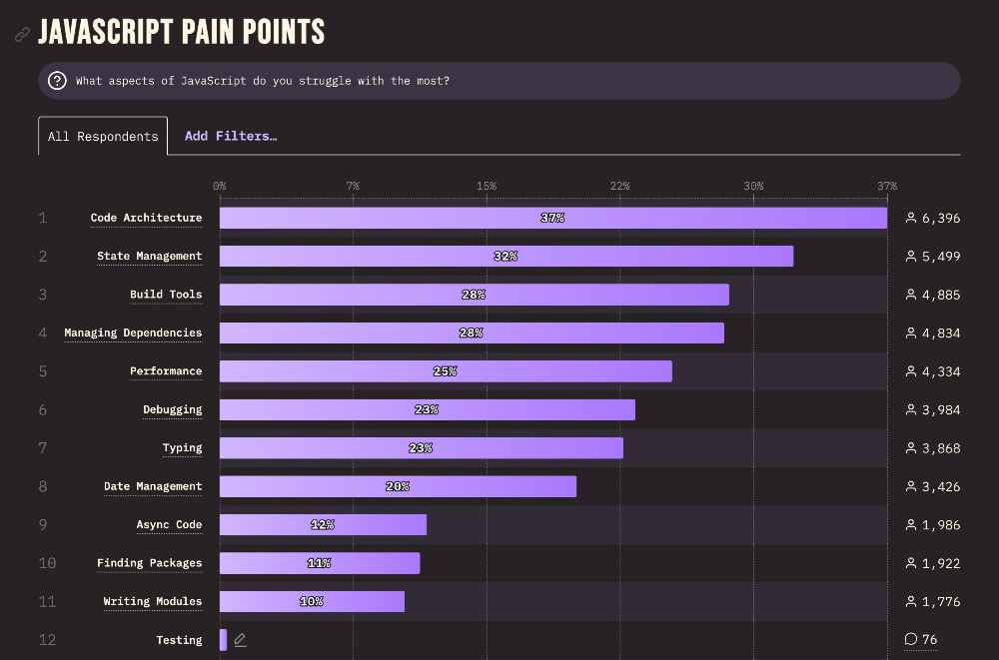Click the JavaScript Pain Points heading

click(x=182, y=32)
